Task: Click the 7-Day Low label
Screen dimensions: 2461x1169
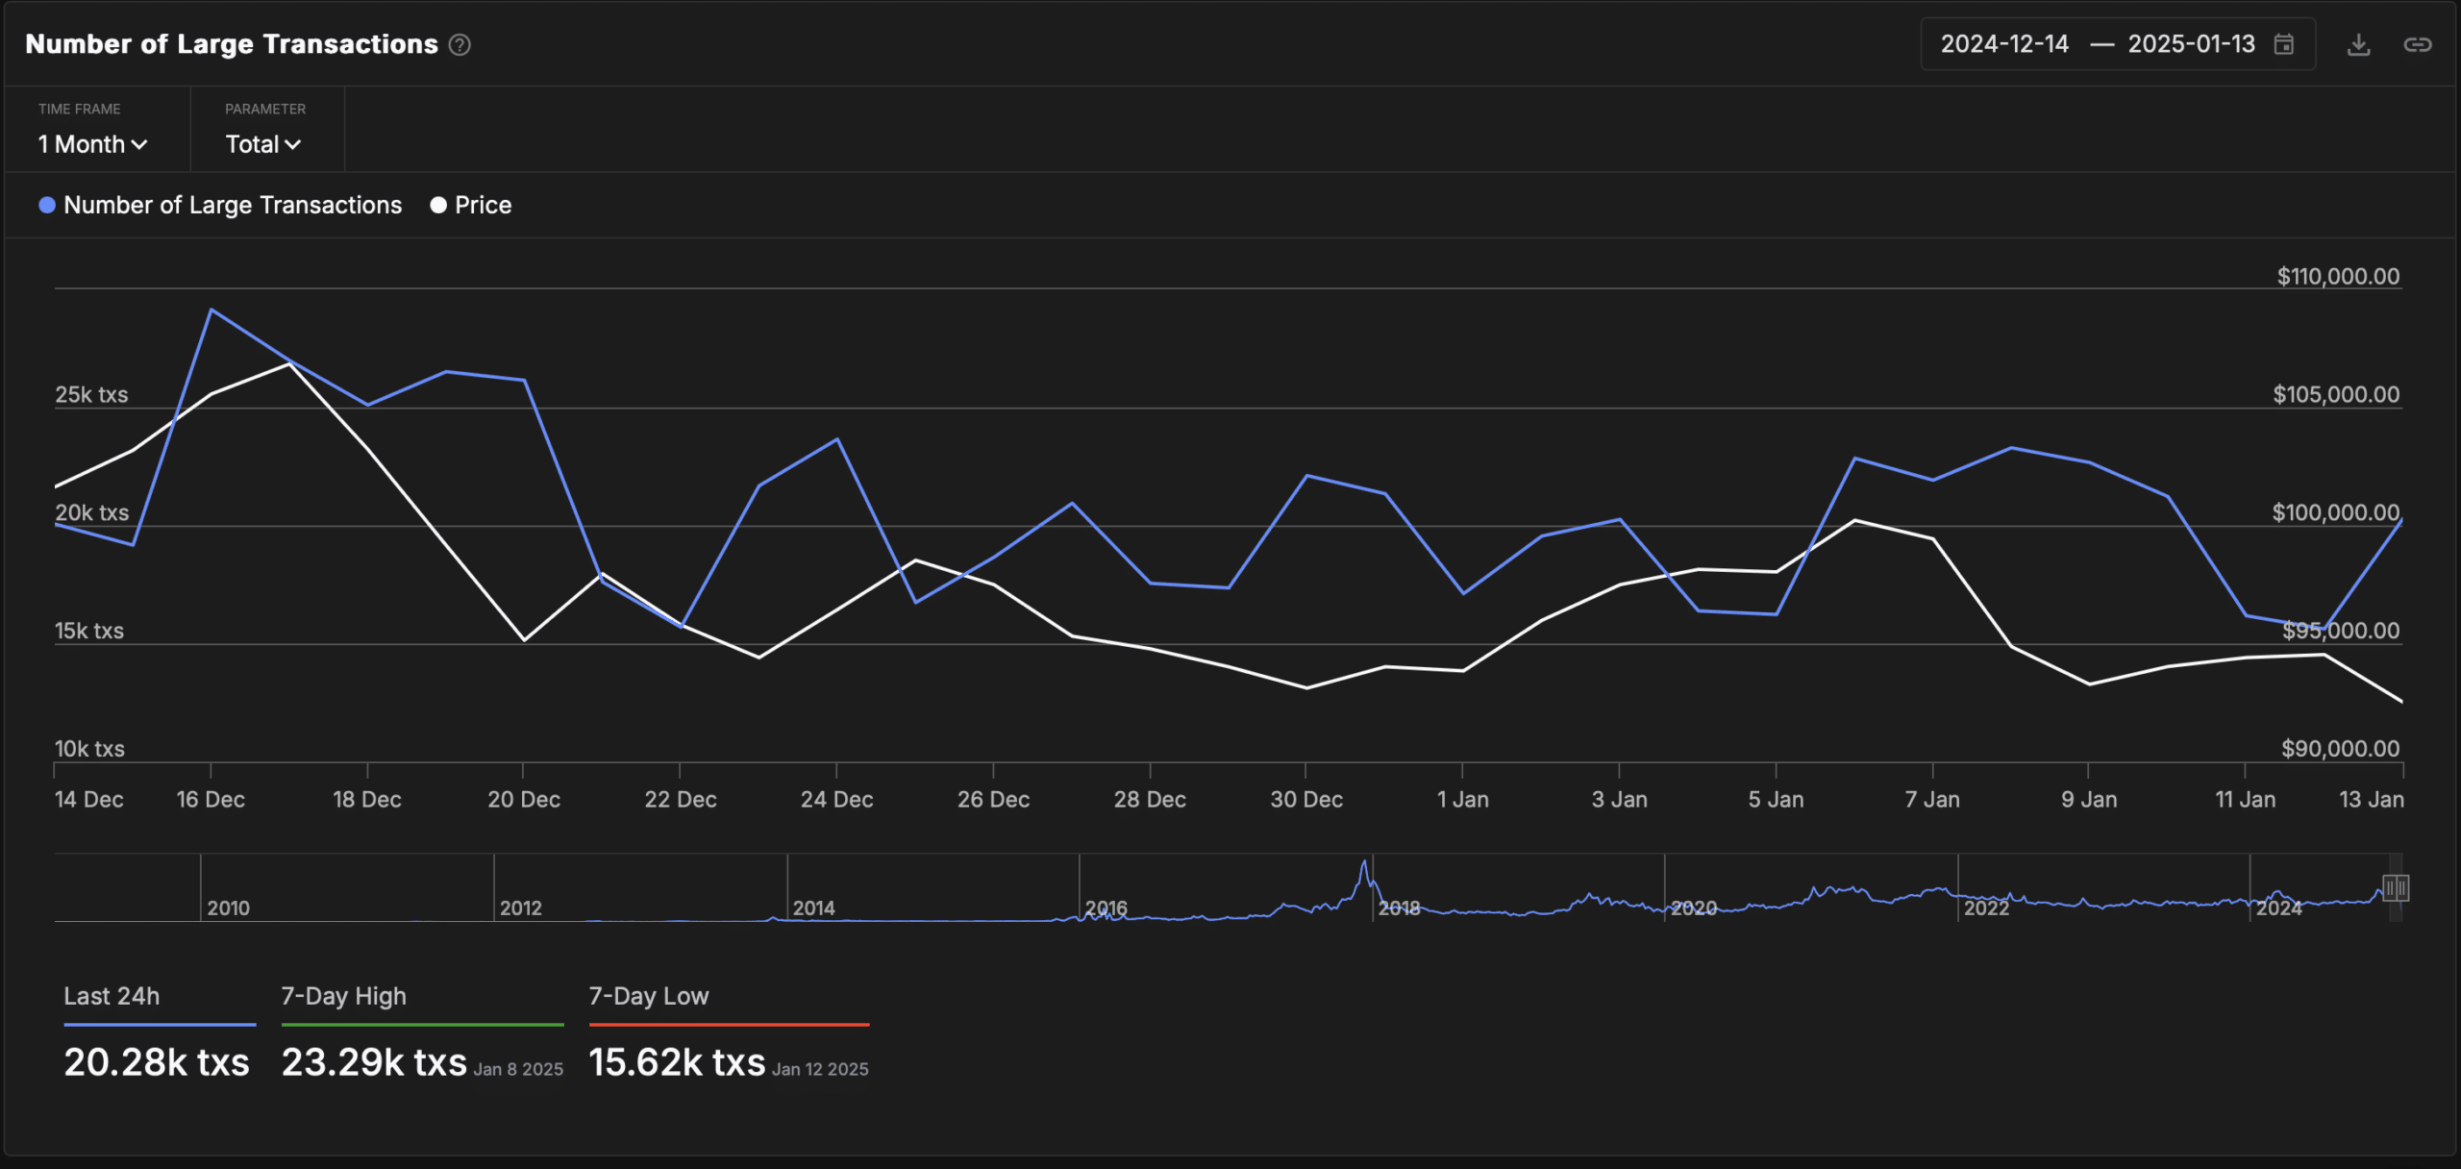Action: (x=648, y=996)
